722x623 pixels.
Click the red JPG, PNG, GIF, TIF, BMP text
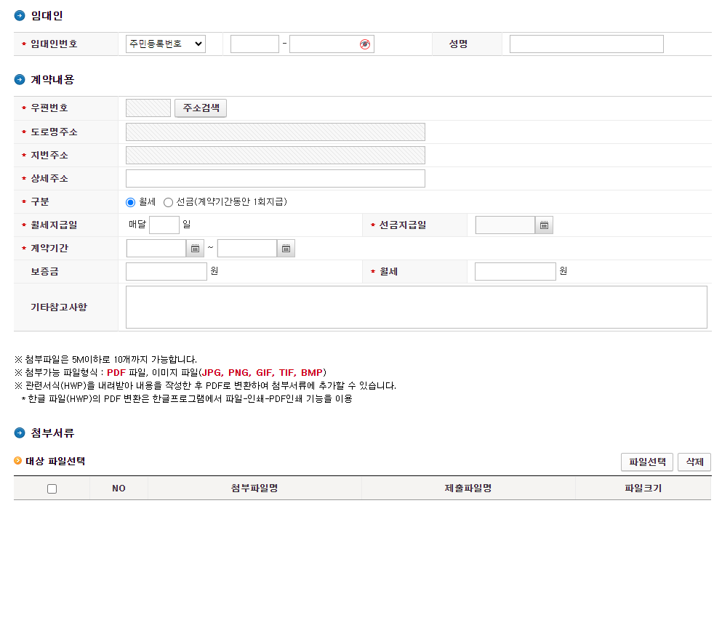tap(262, 372)
